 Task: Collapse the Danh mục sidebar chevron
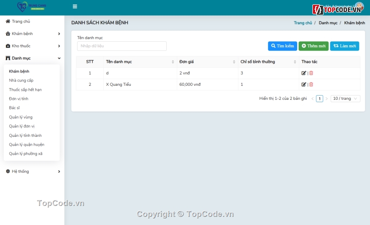(x=59, y=58)
